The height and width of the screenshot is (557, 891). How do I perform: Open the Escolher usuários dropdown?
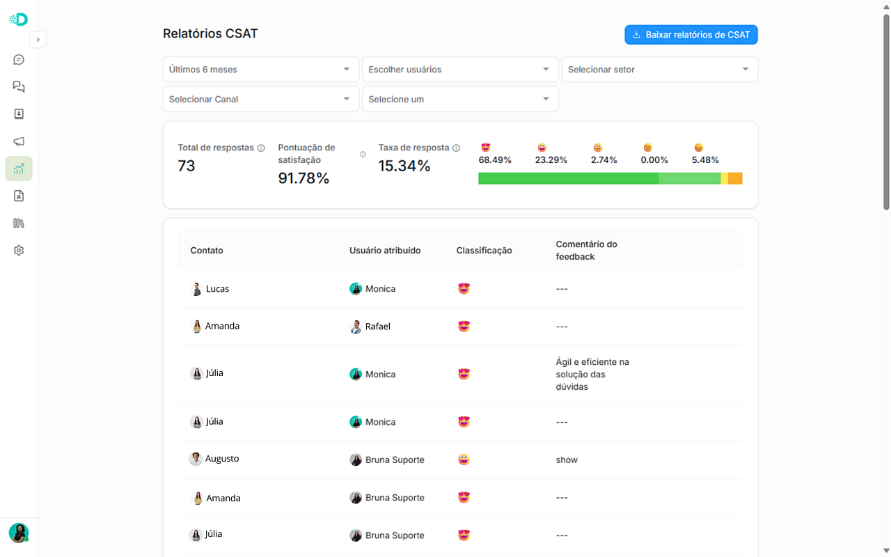(459, 70)
